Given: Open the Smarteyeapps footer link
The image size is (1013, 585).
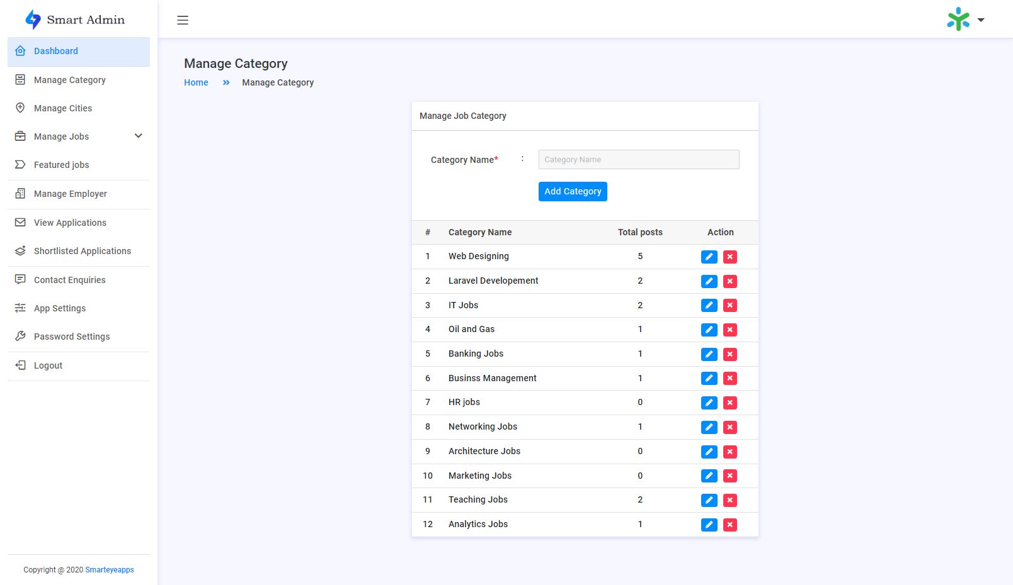Looking at the screenshot, I should (110, 570).
